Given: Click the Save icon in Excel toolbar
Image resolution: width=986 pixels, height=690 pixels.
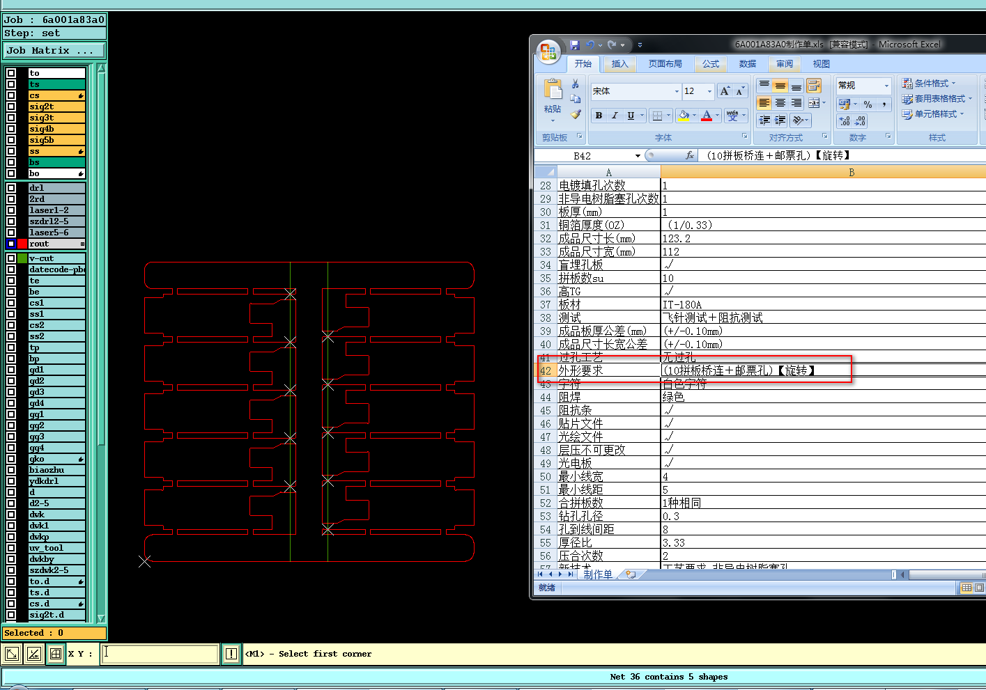Looking at the screenshot, I should 575,45.
